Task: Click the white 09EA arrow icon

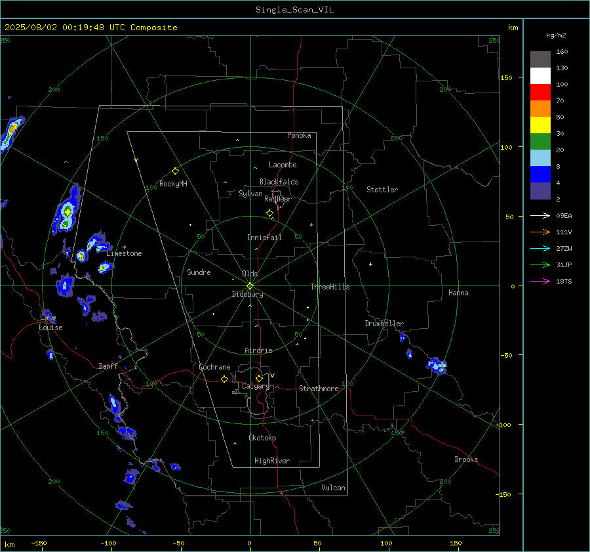Action: pyautogui.click(x=540, y=215)
